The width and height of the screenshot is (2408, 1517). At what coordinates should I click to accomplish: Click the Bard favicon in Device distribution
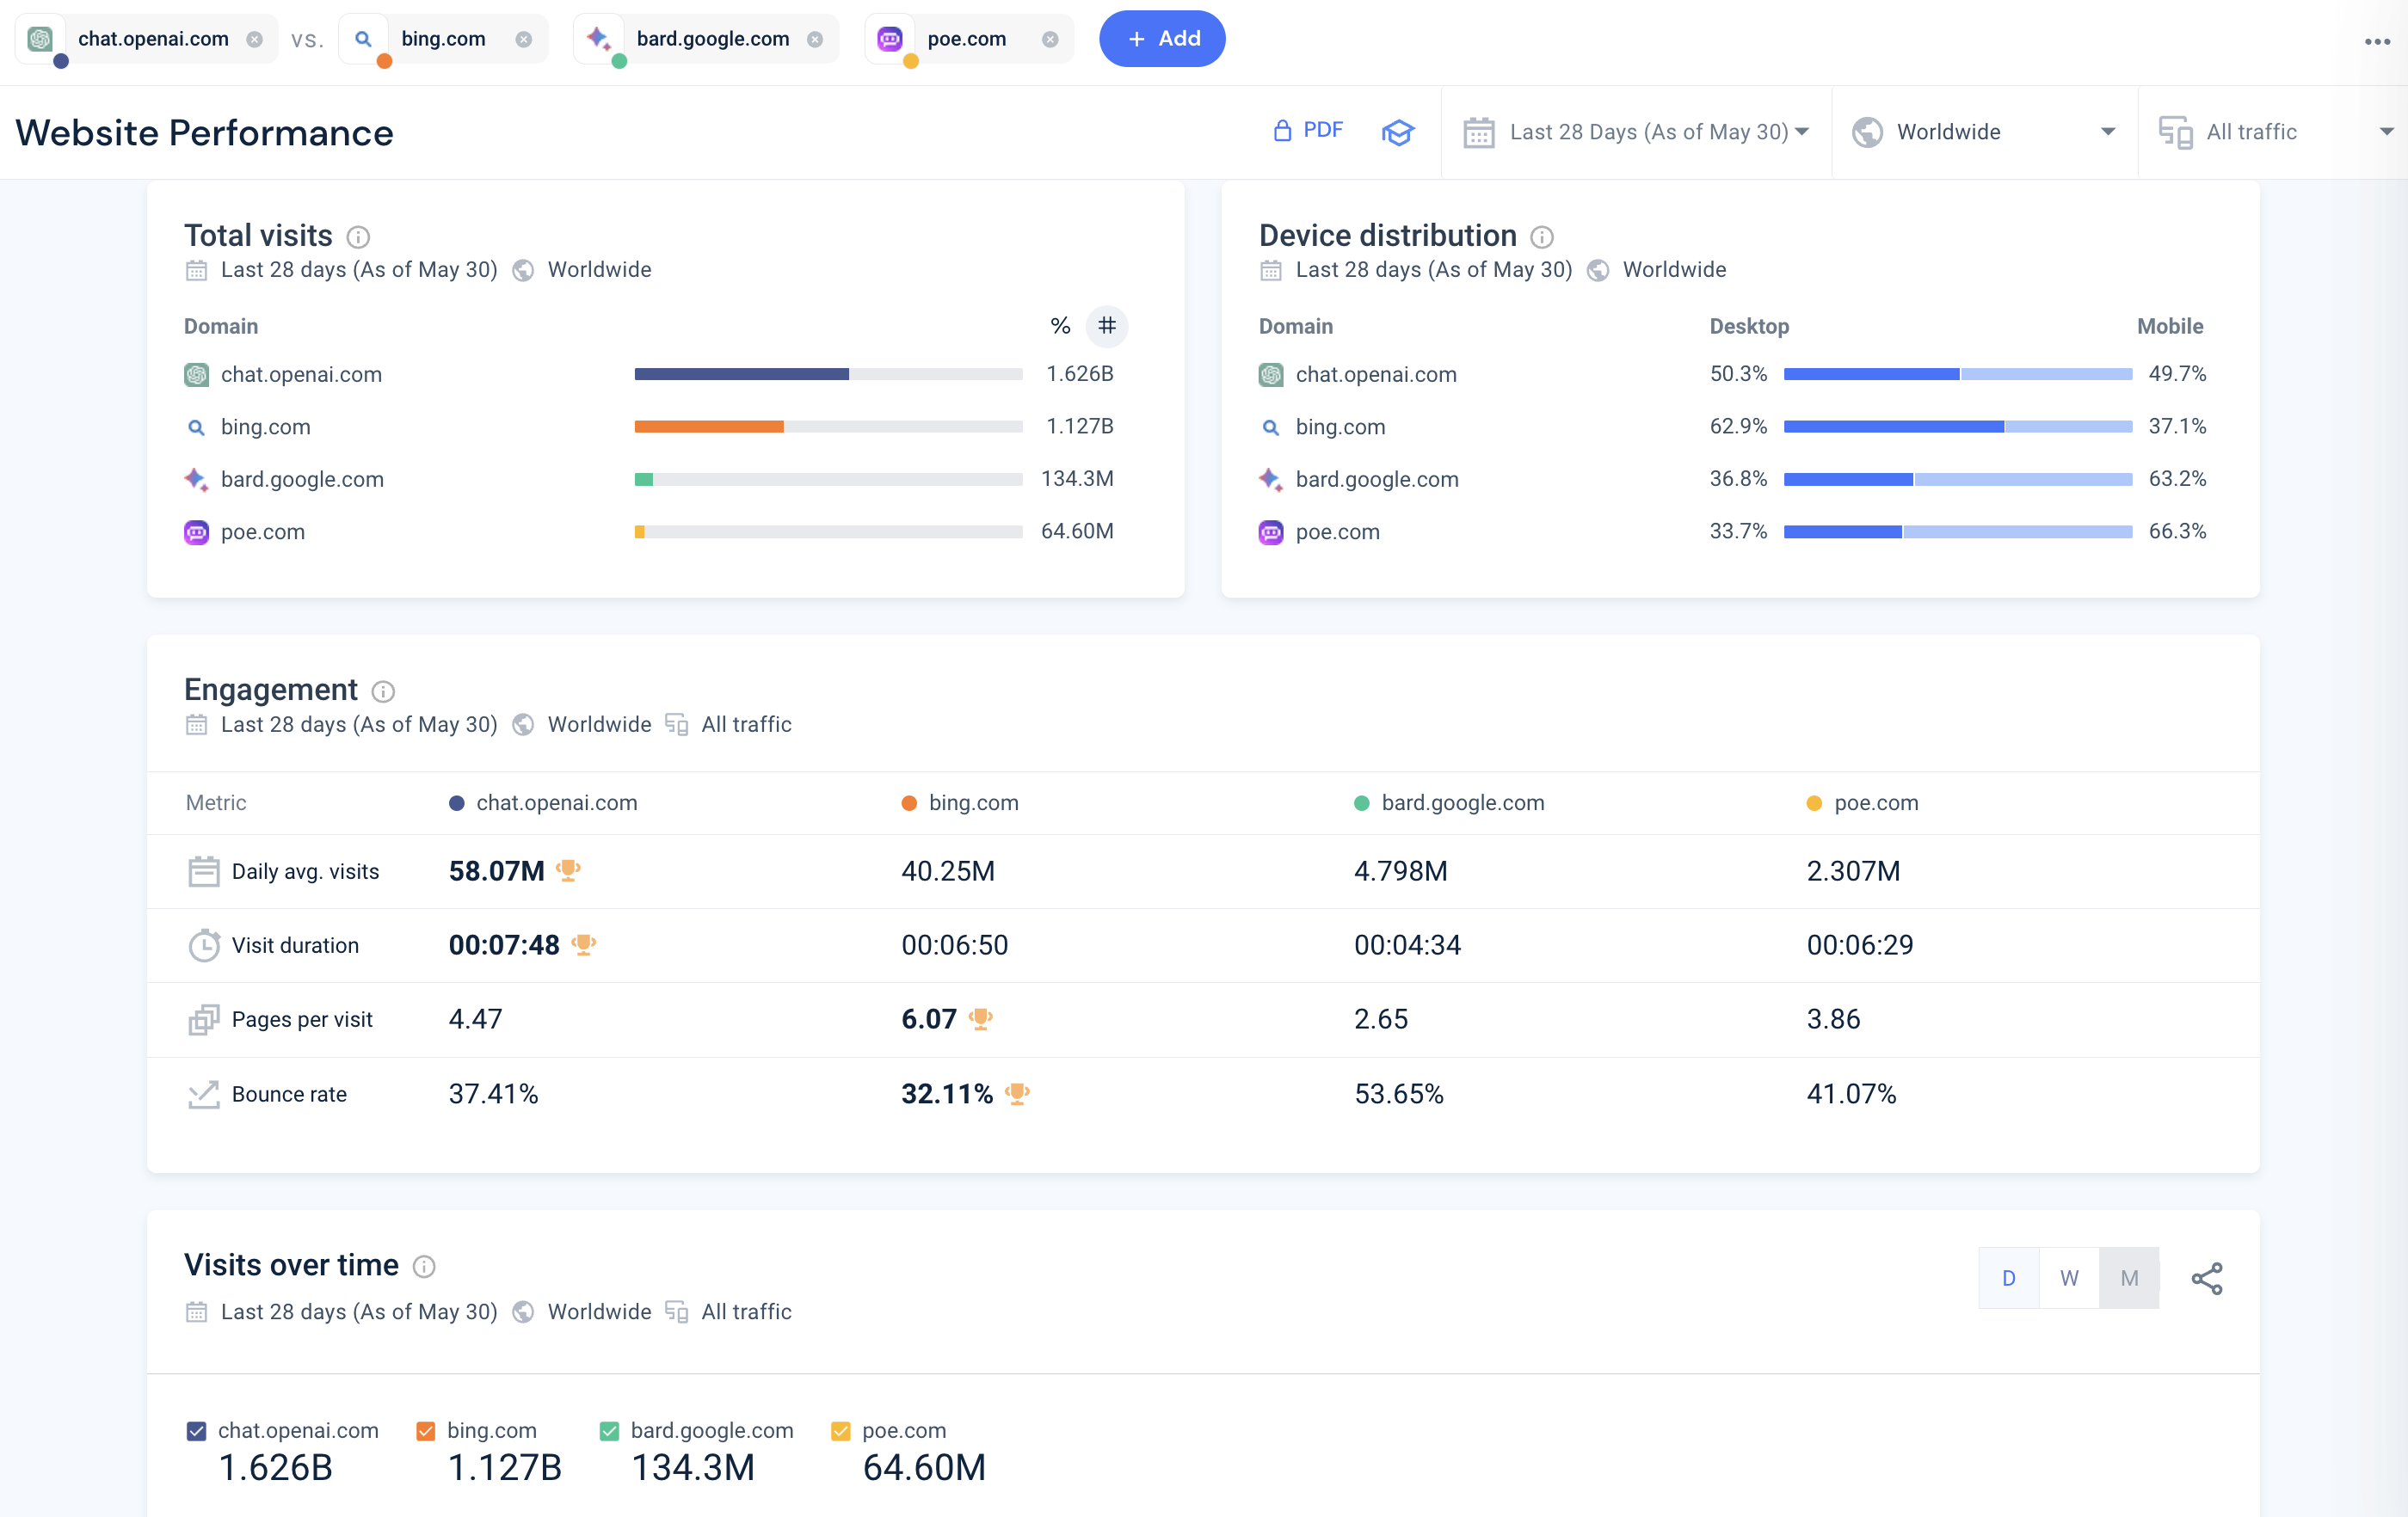pyautogui.click(x=1270, y=479)
